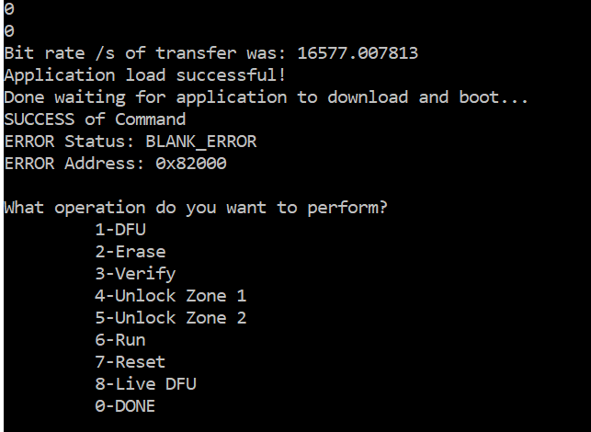The height and width of the screenshot is (432, 591).
Task: Select 4-Unlock Zone 1 entry
Action: (x=171, y=296)
